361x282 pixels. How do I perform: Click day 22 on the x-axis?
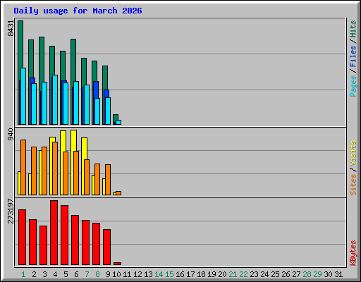click(243, 274)
